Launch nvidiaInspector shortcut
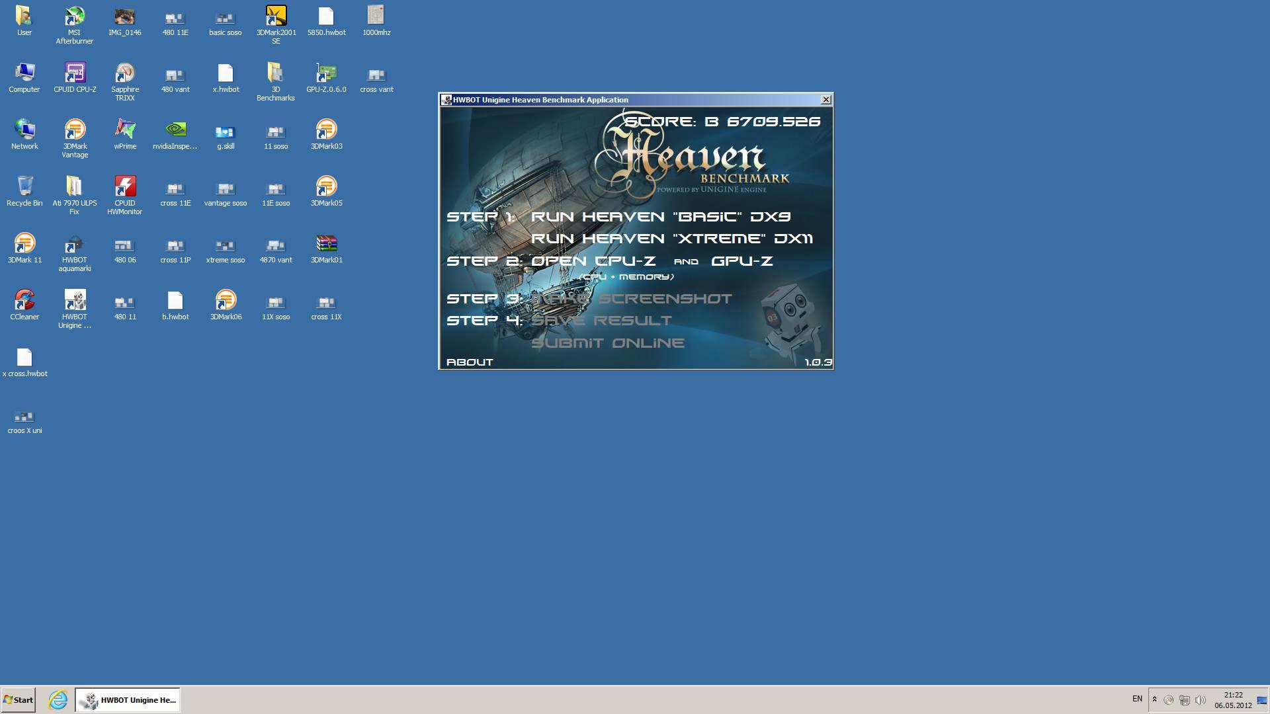 point(175,135)
